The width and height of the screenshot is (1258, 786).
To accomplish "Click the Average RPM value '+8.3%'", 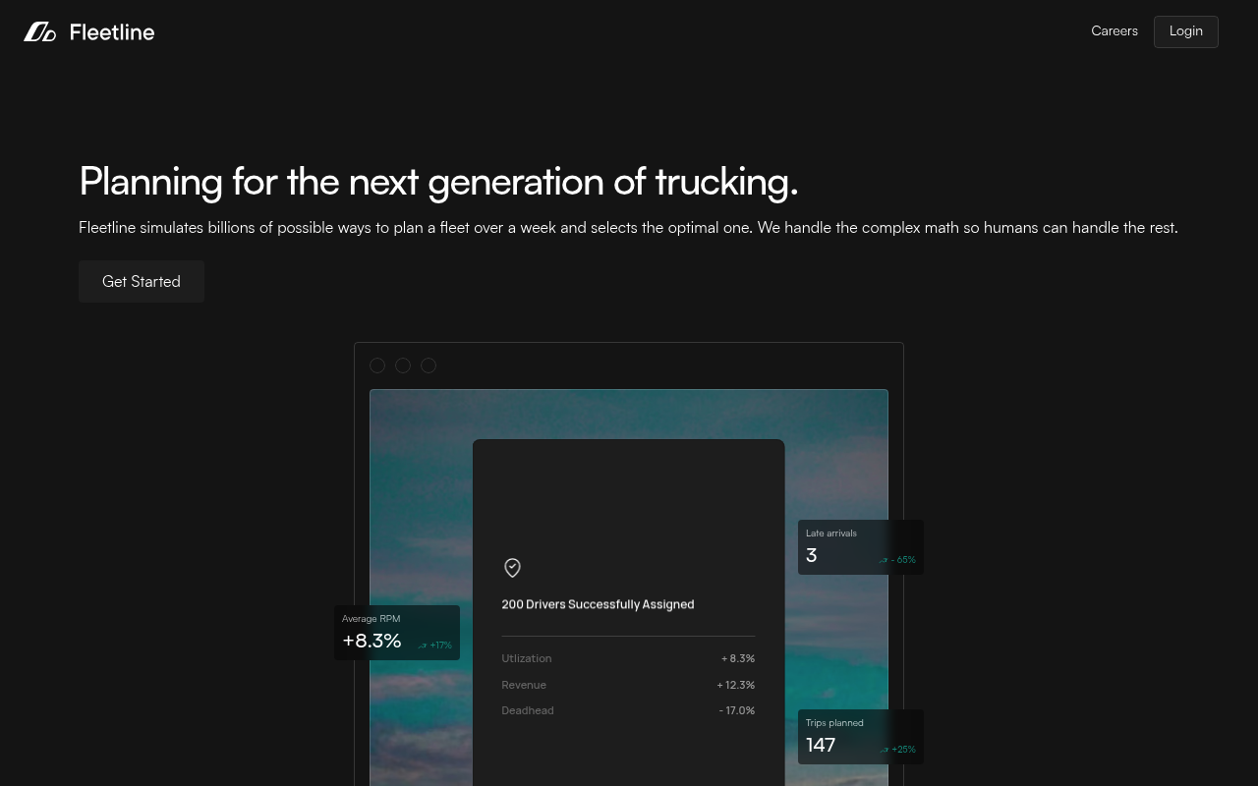I will pos(372,641).
